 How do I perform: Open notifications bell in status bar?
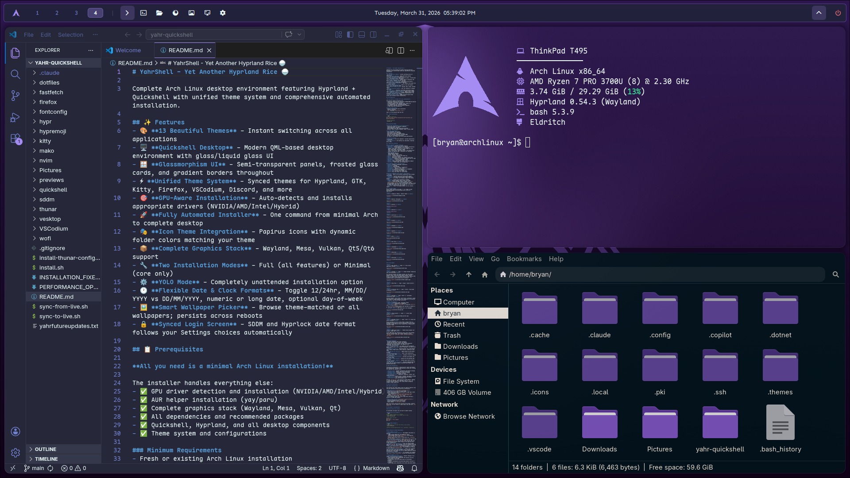click(x=414, y=468)
